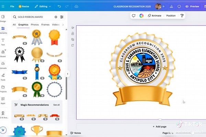This screenshot has width=206, height=137.
Task: Open the comments speech bubble icon
Action: click(179, 7)
